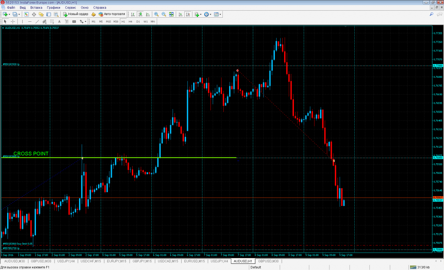This screenshot has width=444, height=270.
Task: Open the Strategy Tester panel
Action: click(x=56, y=14)
